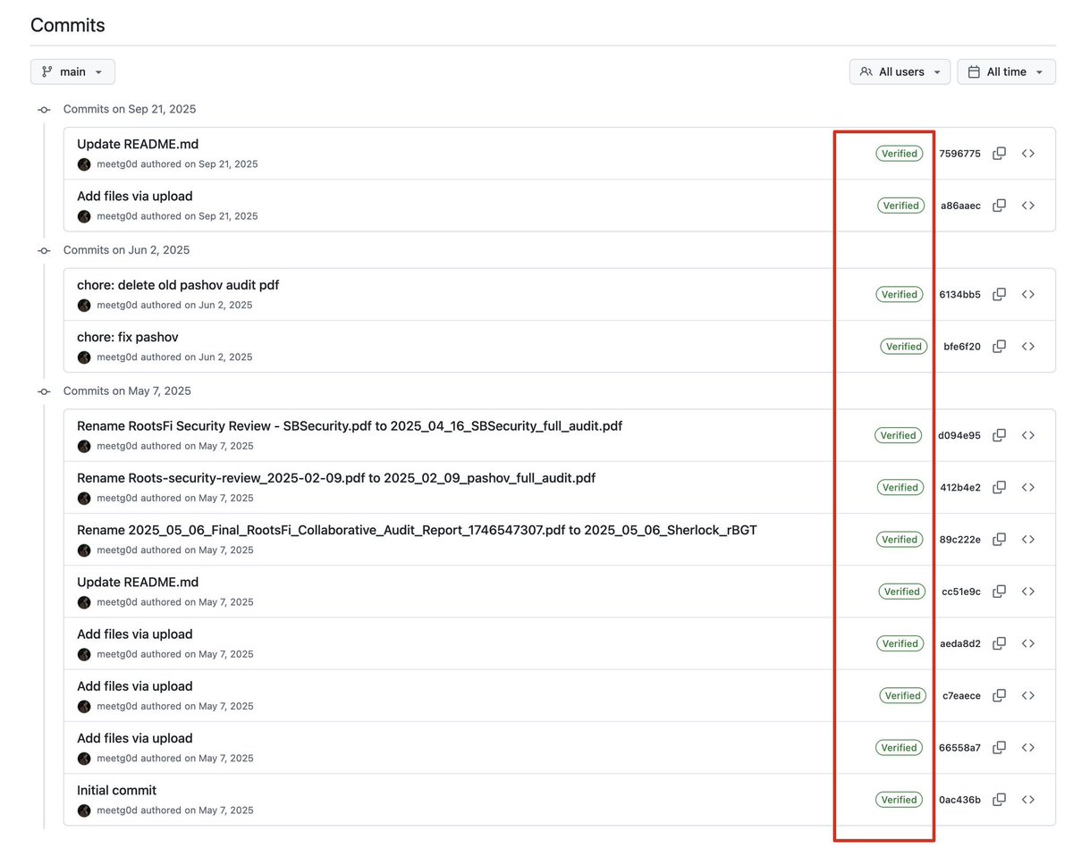Copy the full SHA for commit bfe6f20
The width and height of the screenshot is (1073, 848).
click(x=1000, y=346)
